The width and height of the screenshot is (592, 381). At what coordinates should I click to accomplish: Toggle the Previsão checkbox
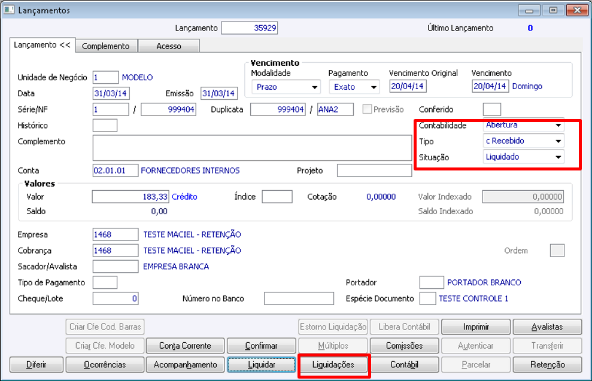[x=366, y=109]
